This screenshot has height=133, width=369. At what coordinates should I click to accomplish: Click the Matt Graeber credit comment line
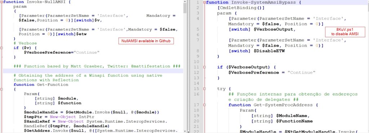(x=97, y=66)
